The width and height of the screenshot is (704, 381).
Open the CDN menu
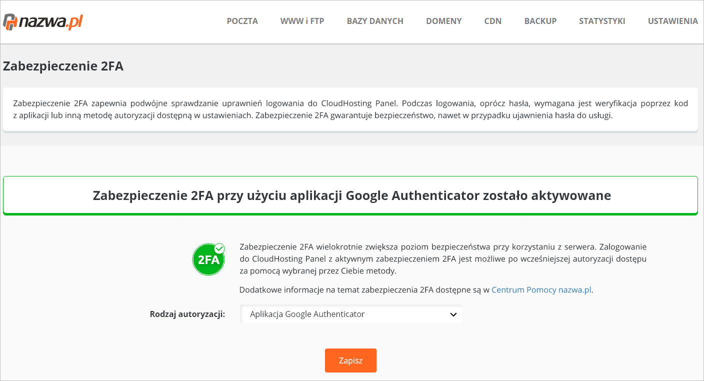pos(493,21)
